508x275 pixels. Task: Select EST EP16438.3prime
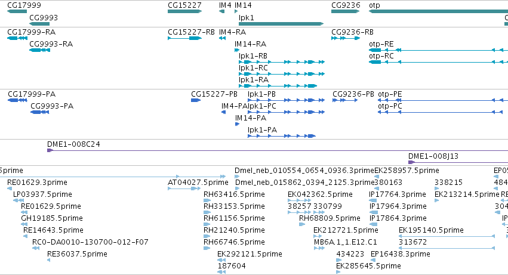[x=401, y=255]
